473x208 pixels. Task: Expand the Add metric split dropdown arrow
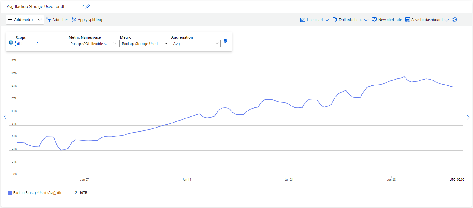click(x=40, y=20)
